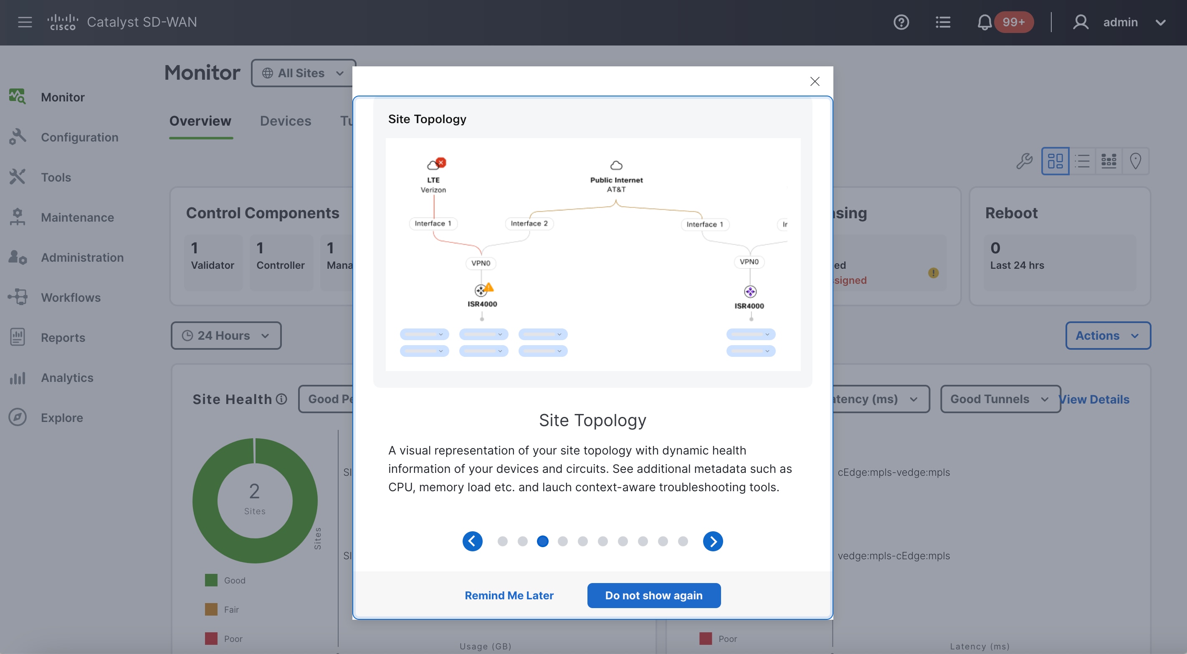Click the wrench customize dashboard icon
Viewport: 1187px width, 654px height.
pos(1024,161)
